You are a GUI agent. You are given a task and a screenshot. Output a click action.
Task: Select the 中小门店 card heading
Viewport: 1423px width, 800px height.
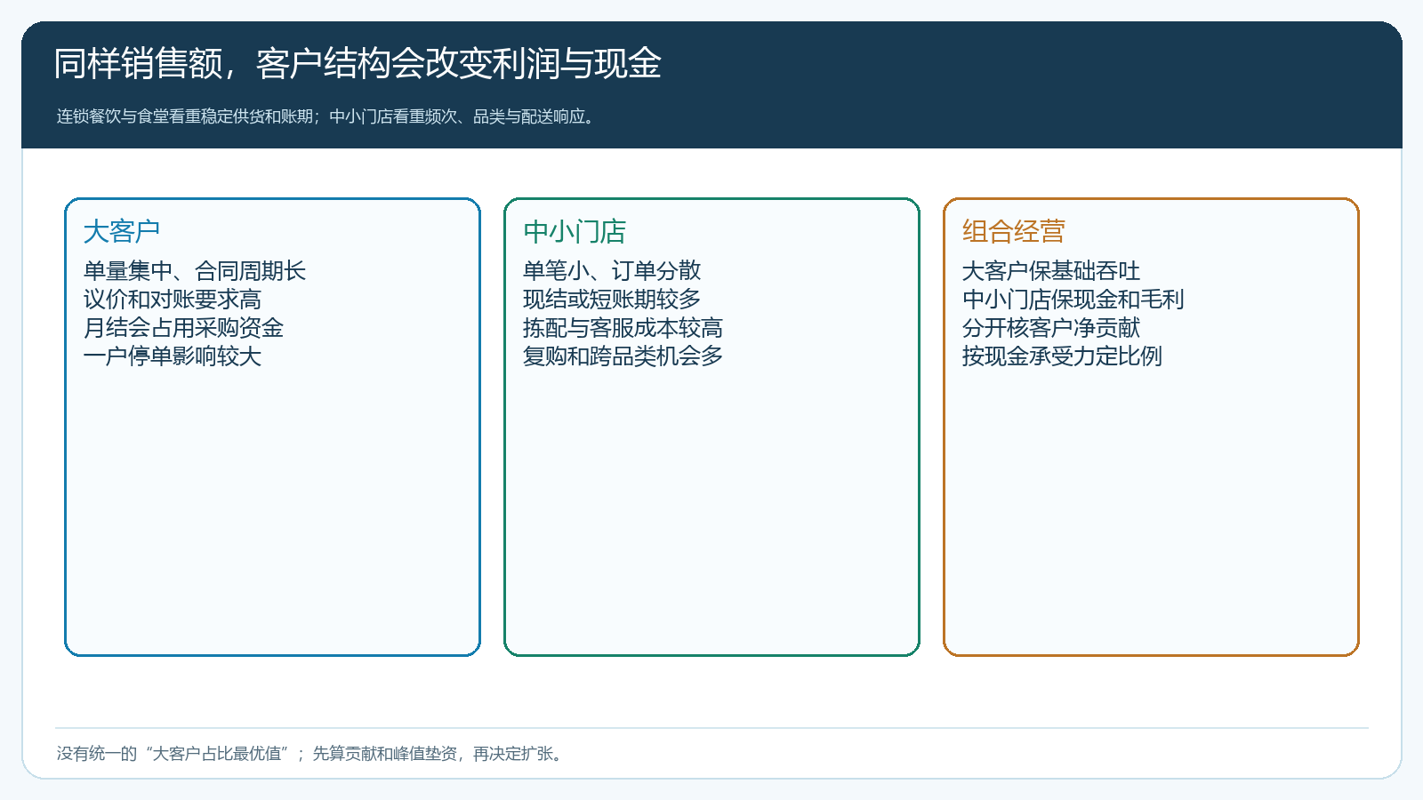(x=575, y=231)
